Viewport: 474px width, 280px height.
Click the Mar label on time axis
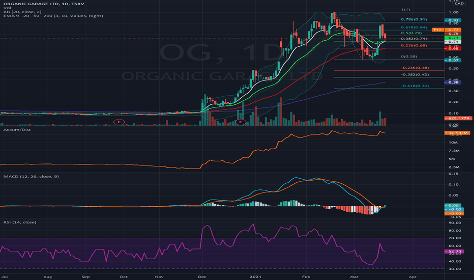tap(354, 276)
